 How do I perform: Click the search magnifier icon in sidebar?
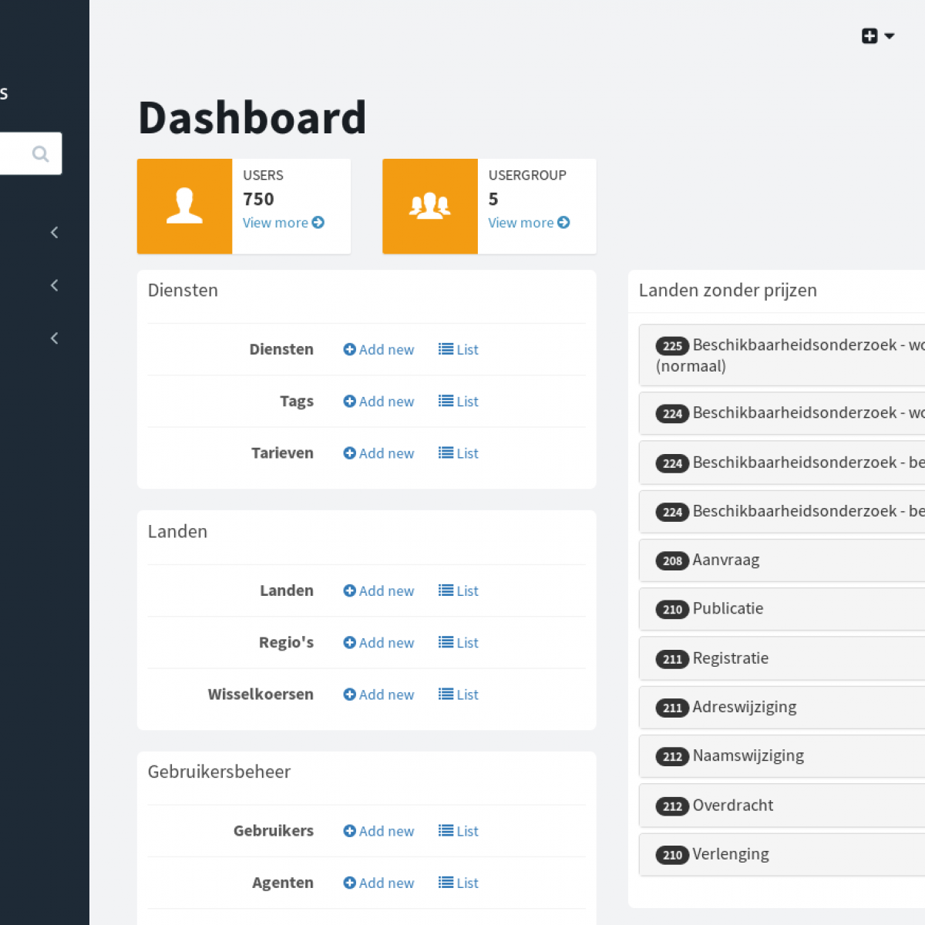coord(40,154)
